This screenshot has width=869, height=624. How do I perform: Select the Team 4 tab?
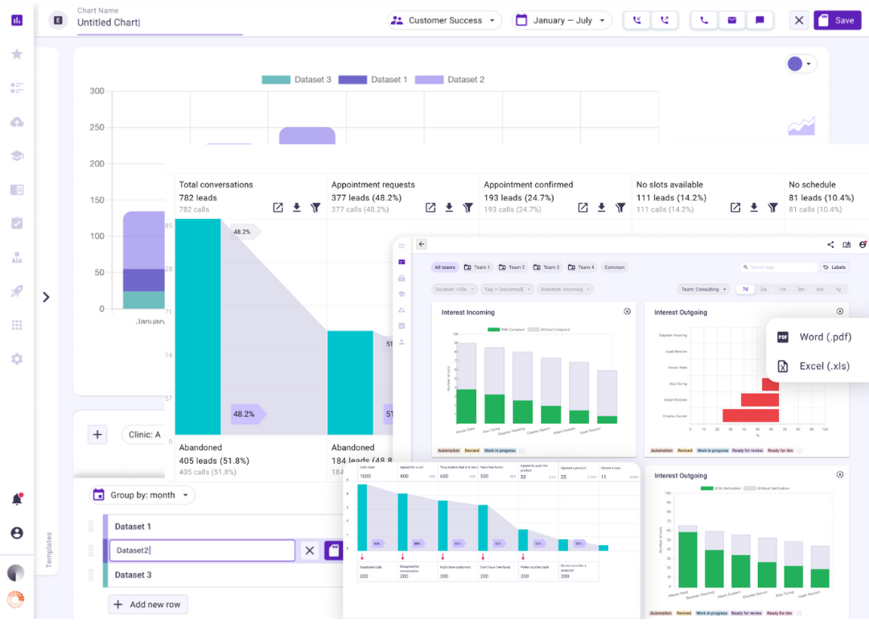coord(582,267)
